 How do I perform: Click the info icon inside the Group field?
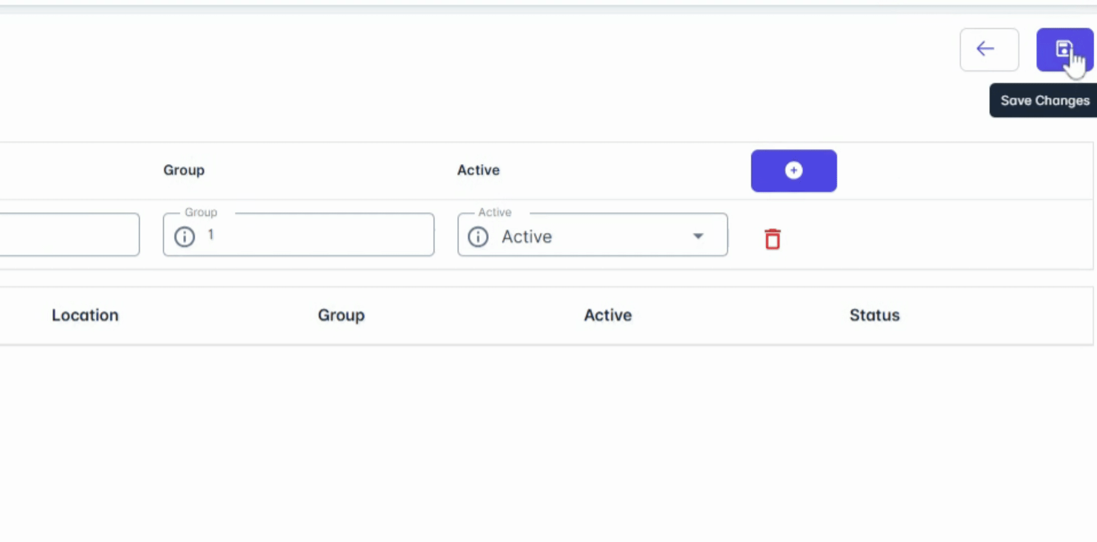(x=185, y=236)
